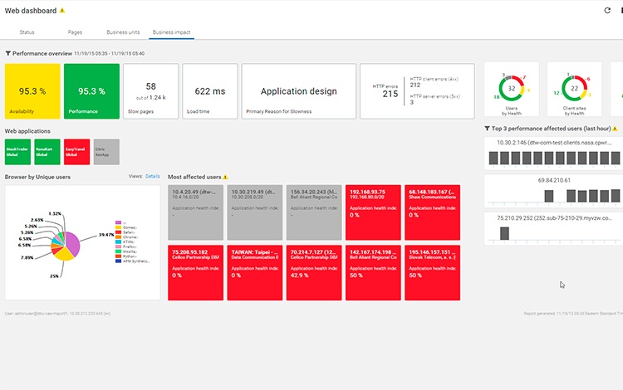This screenshot has width=623, height=390.
Task: Open the 70.214.7.127 tile showing 42.9 %
Action: tap(314, 272)
